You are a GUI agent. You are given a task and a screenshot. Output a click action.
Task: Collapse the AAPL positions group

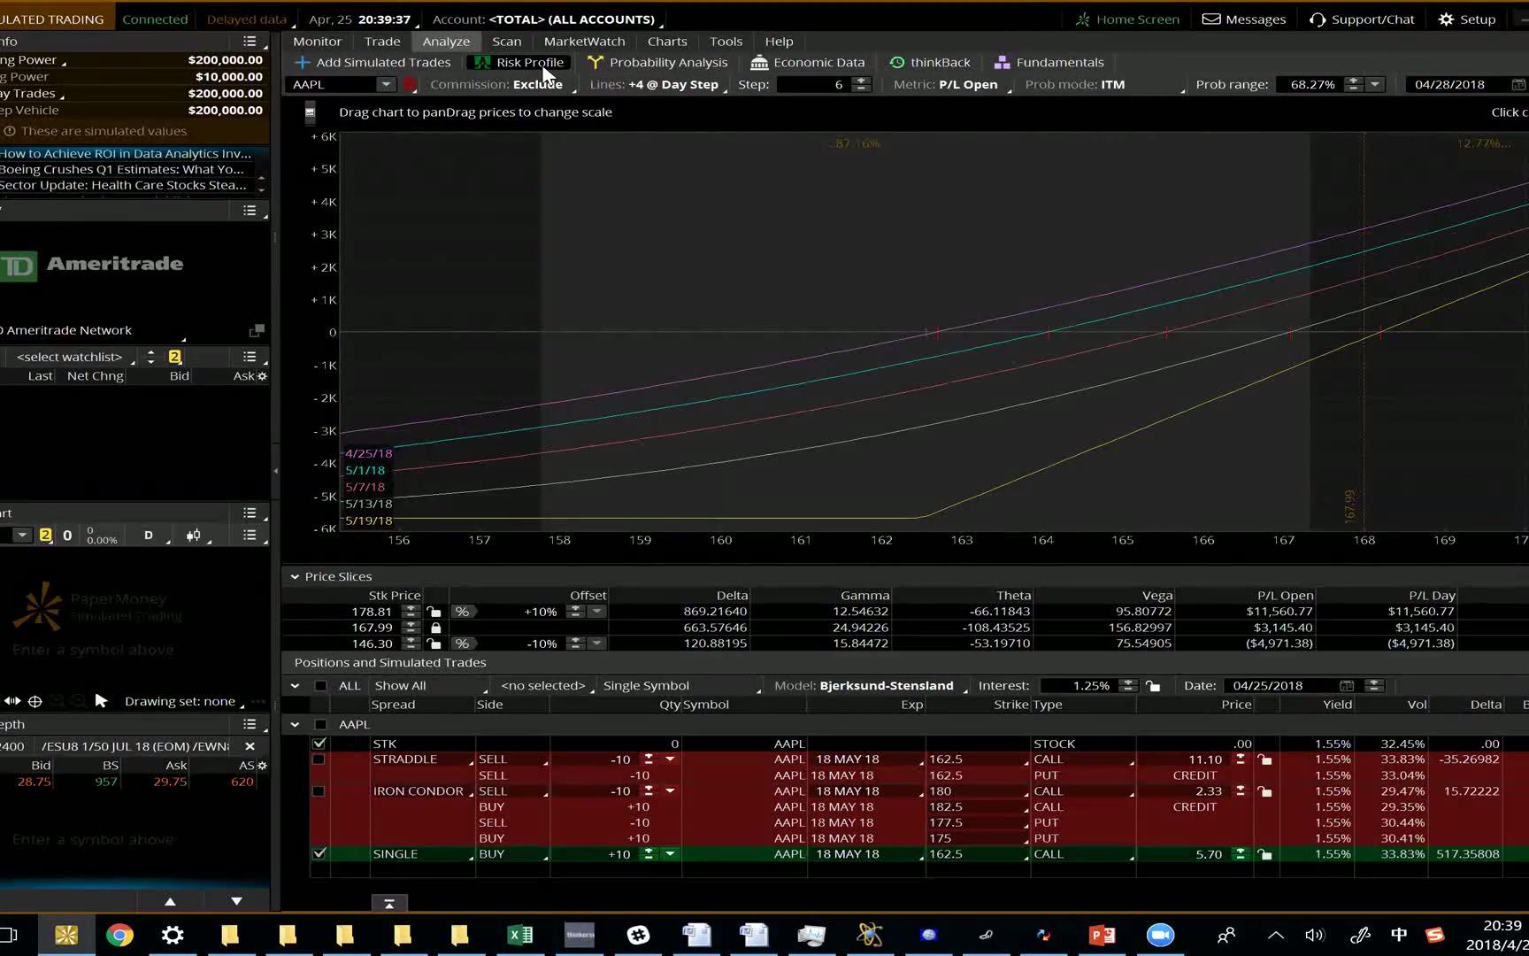(x=295, y=724)
